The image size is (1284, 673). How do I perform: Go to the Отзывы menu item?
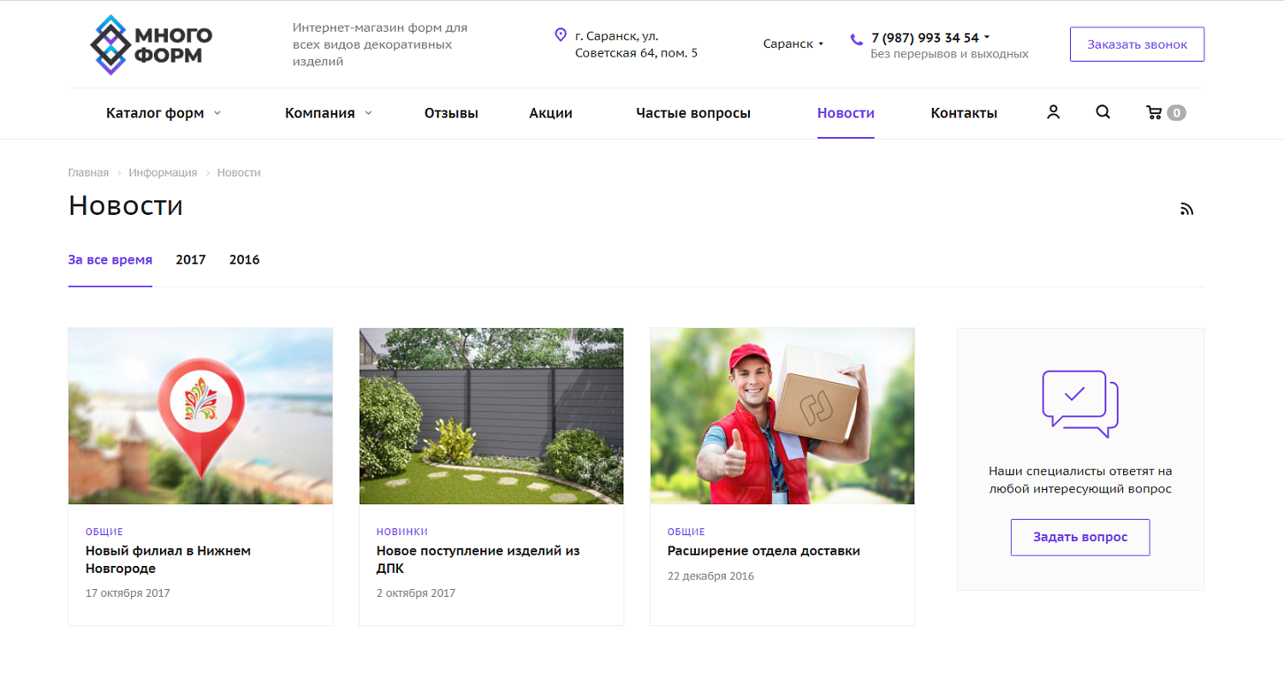[x=451, y=113]
